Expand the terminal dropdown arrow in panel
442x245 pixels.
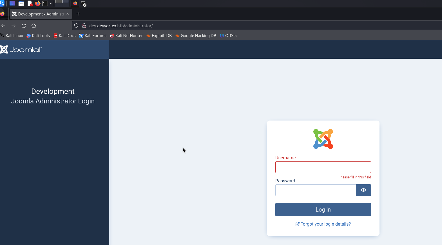tap(51, 3)
